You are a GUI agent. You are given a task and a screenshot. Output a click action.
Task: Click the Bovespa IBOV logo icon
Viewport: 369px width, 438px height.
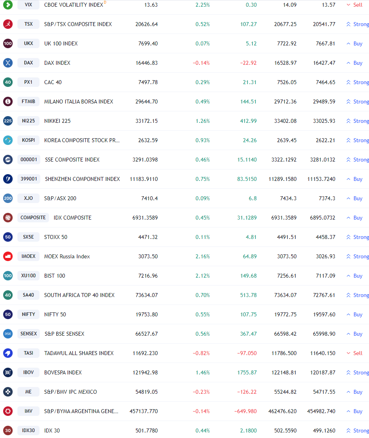[8, 372]
